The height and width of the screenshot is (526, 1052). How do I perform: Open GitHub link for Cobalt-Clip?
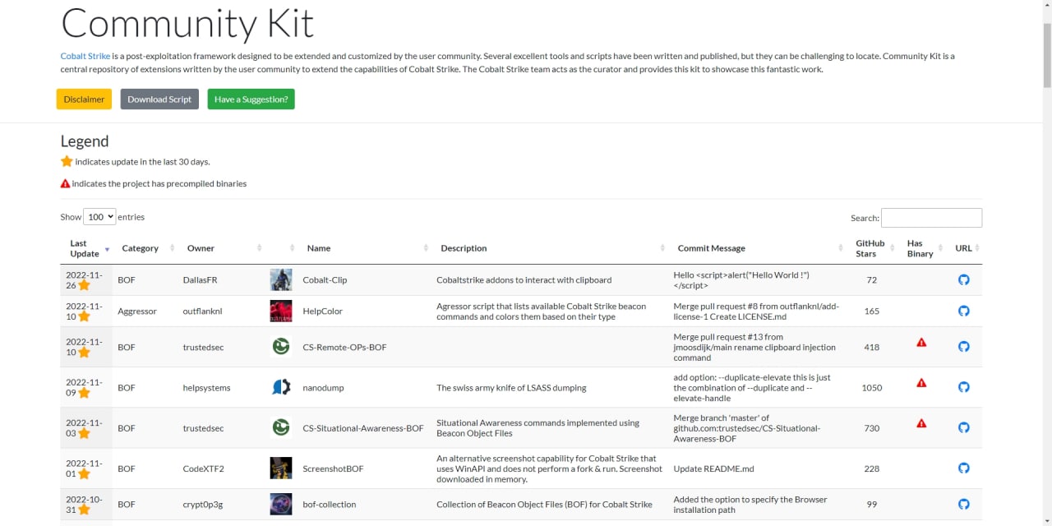coord(963,280)
